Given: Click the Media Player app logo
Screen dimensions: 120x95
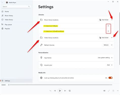Looking at the screenshot, I should click(x=7, y=3).
